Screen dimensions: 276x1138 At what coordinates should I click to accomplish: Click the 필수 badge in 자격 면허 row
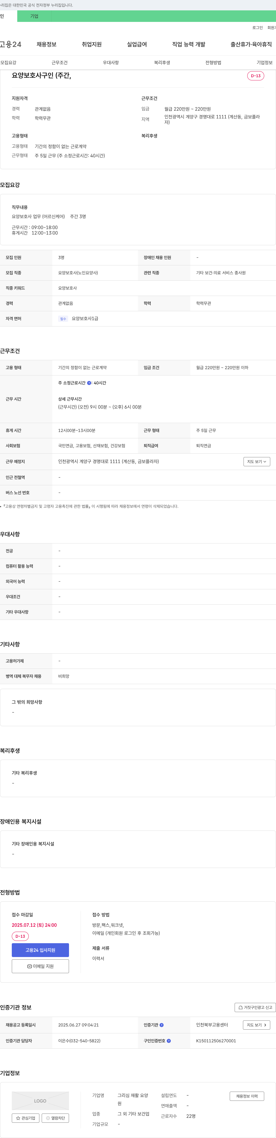(x=63, y=318)
